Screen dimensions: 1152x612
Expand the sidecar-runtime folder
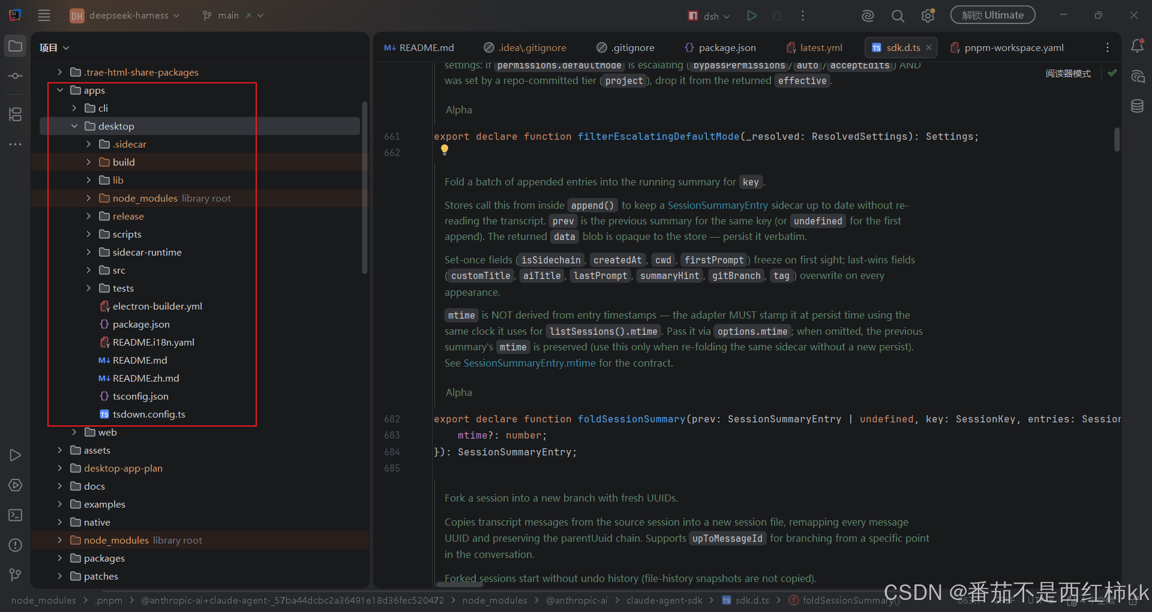[89, 252]
